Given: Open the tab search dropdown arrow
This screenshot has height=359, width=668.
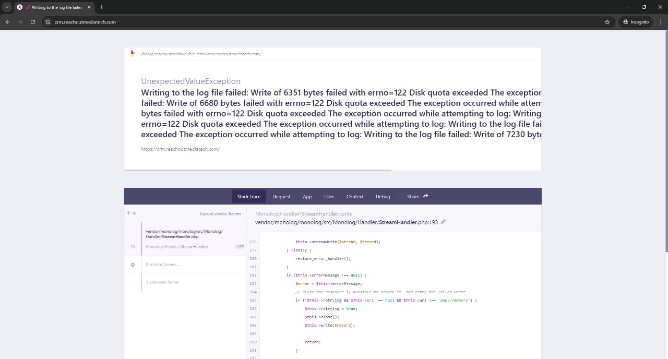Looking at the screenshot, I should pyautogui.click(x=7, y=7).
